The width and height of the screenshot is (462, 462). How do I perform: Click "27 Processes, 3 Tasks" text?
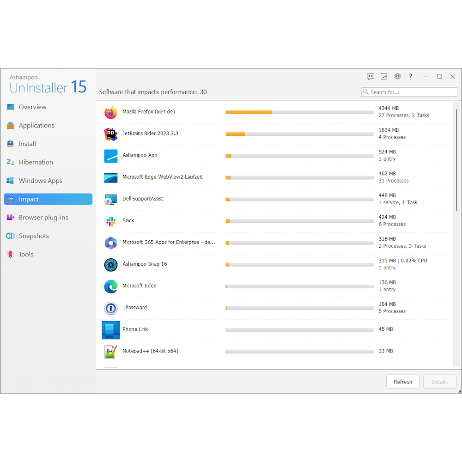click(404, 115)
